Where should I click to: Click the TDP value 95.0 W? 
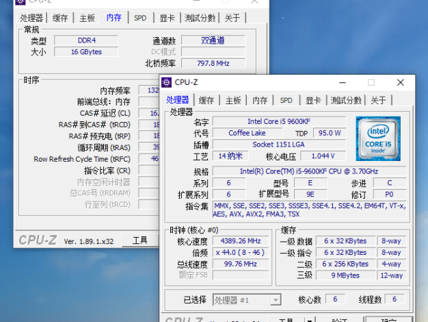(x=330, y=133)
